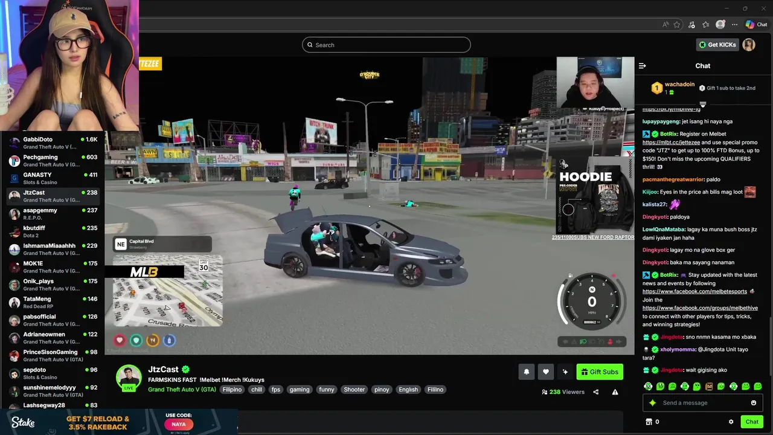Open asapgemmy channel in sidebar
Image resolution: width=773 pixels, height=435 pixels.
[x=53, y=214]
